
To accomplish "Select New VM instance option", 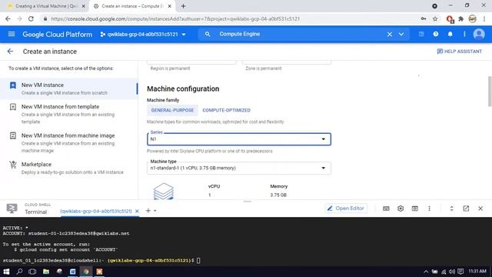I will point(69,88).
